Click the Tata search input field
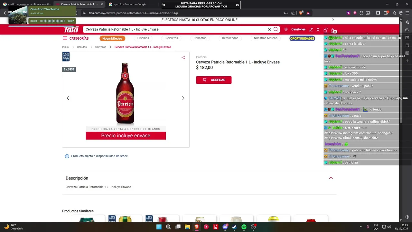 tap(175, 29)
